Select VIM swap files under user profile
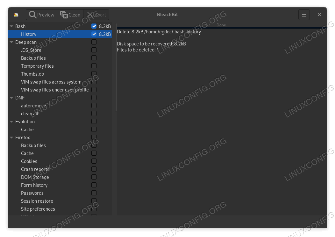Screen dimensions: 335x237 [60, 90]
